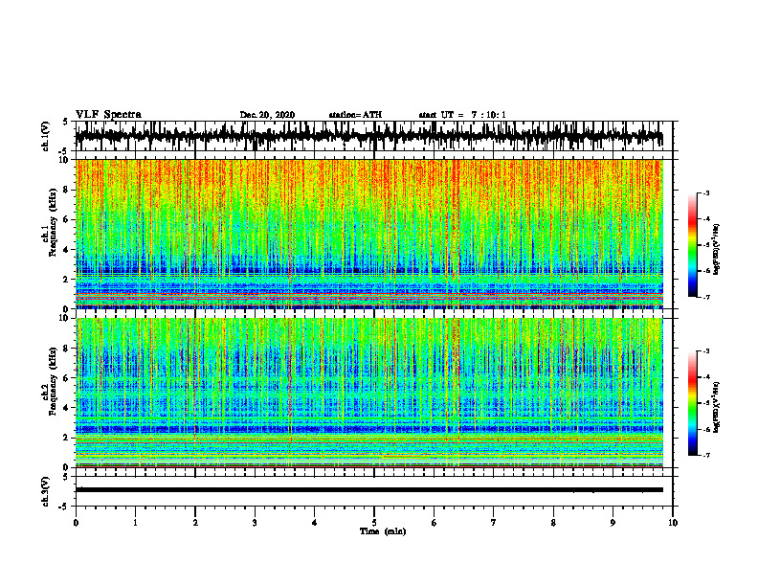Click the "-3" label on ch.1 color bar

(706, 192)
